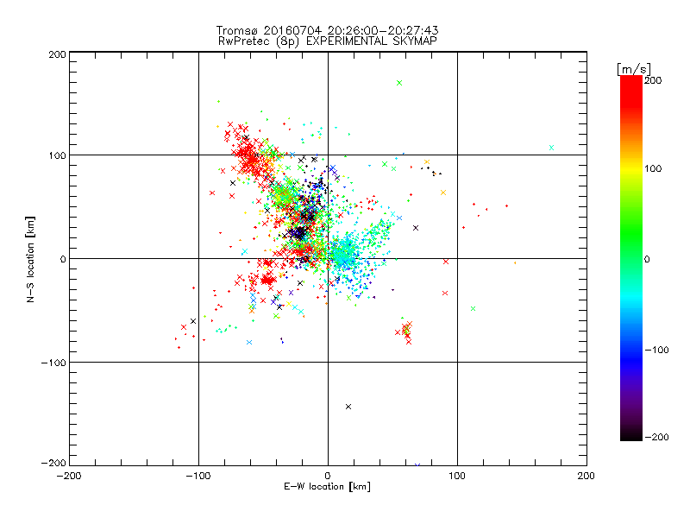Click the velocity color scale bar
The width and height of the screenshot is (690, 518).
tap(631, 258)
